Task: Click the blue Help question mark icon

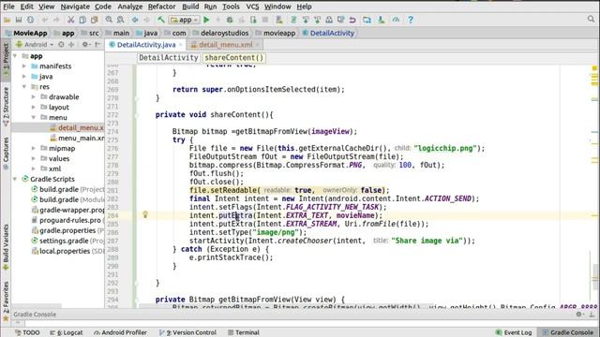Action: click(x=411, y=20)
